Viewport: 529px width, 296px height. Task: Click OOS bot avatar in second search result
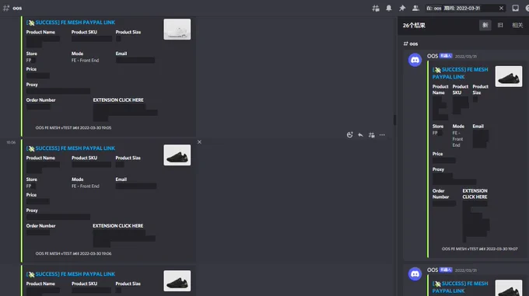click(415, 273)
